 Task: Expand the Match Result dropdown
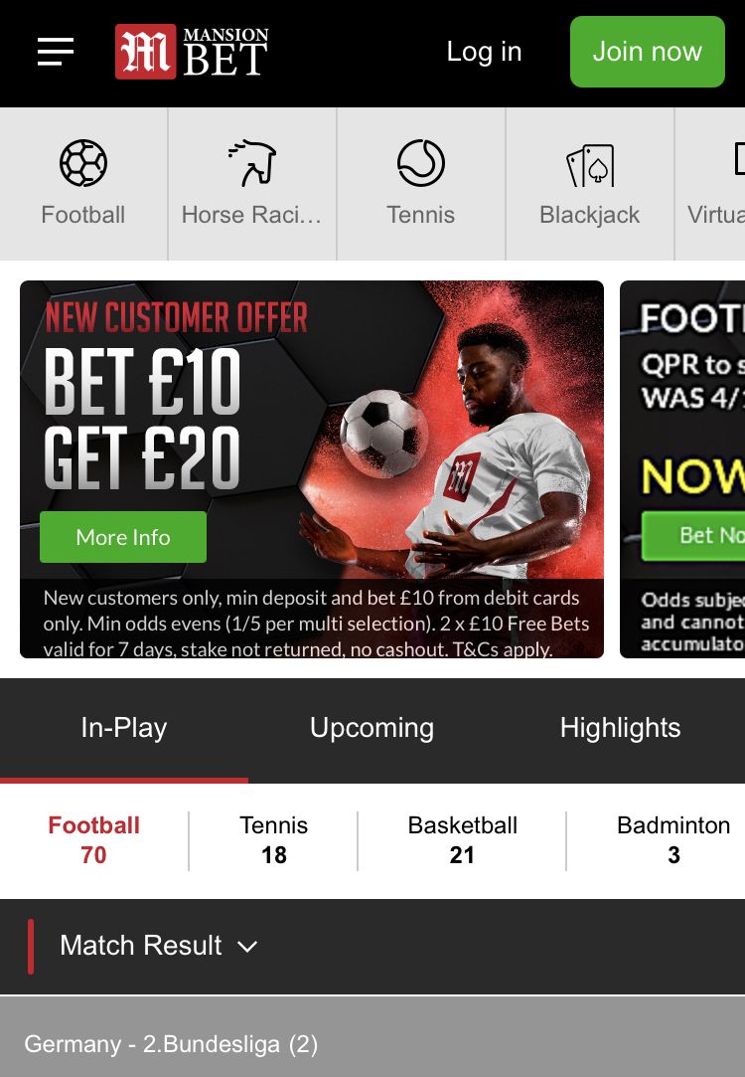pyautogui.click(x=159, y=946)
